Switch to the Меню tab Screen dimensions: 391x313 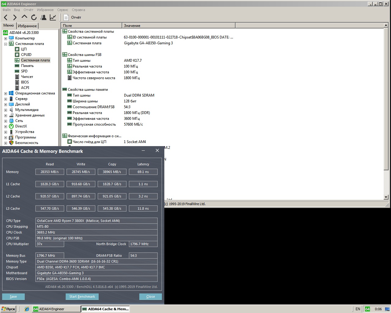pyautogui.click(x=9, y=25)
